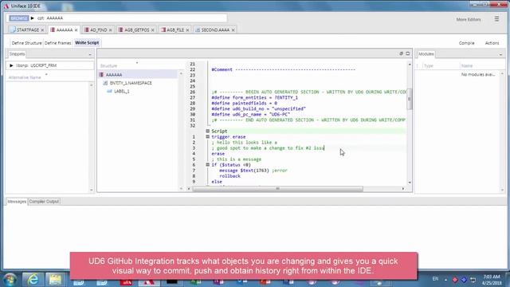Screen dimensions: 510x287
Task: Open the Snippets panel dropdown arrow
Action: click(x=90, y=55)
